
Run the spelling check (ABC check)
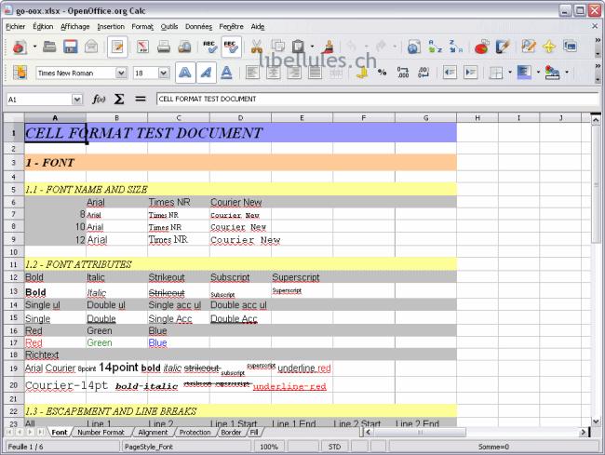click(x=210, y=47)
